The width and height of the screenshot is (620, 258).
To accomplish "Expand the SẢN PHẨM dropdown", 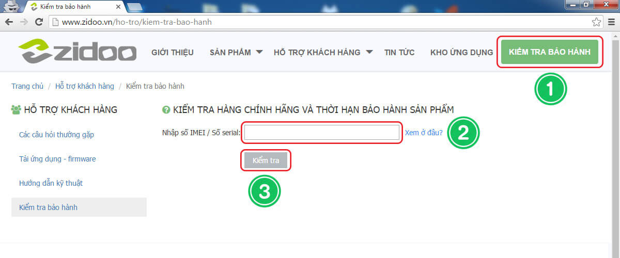I will (236, 52).
